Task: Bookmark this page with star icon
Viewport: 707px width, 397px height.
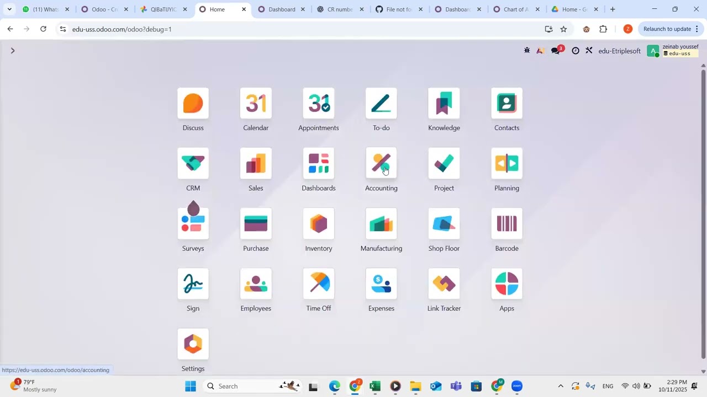Action: 563,29
